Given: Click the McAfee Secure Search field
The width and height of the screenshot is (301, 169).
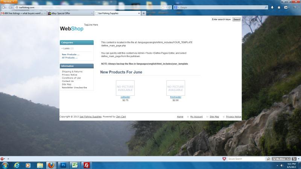Looking at the screenshot, I should (x=246, y=159).
